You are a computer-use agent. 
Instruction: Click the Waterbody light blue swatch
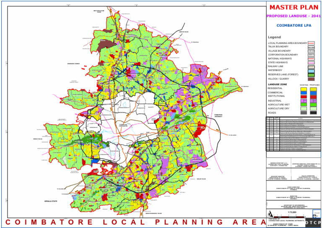[311, 71]
